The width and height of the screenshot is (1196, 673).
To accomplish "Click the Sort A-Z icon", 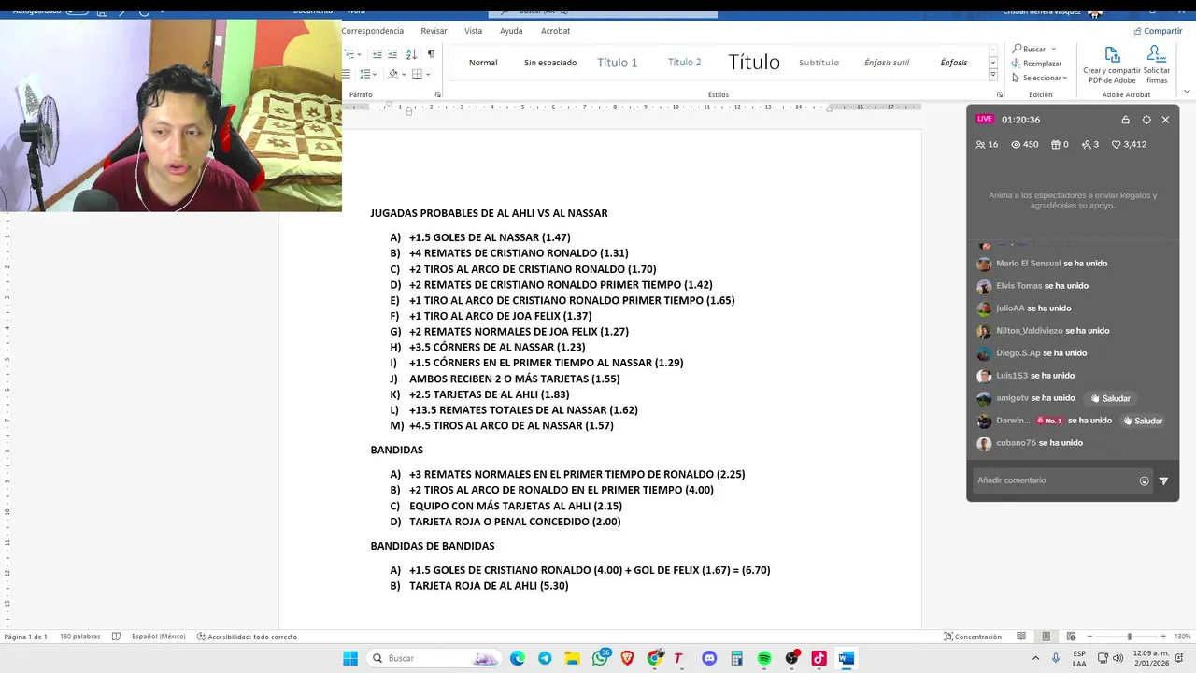I will [x=412, y=54].
